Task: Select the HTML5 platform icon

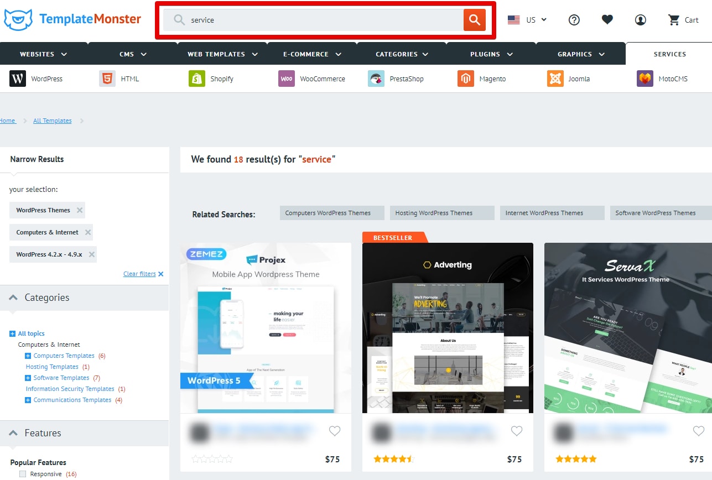Action: (x=107, y=79)
